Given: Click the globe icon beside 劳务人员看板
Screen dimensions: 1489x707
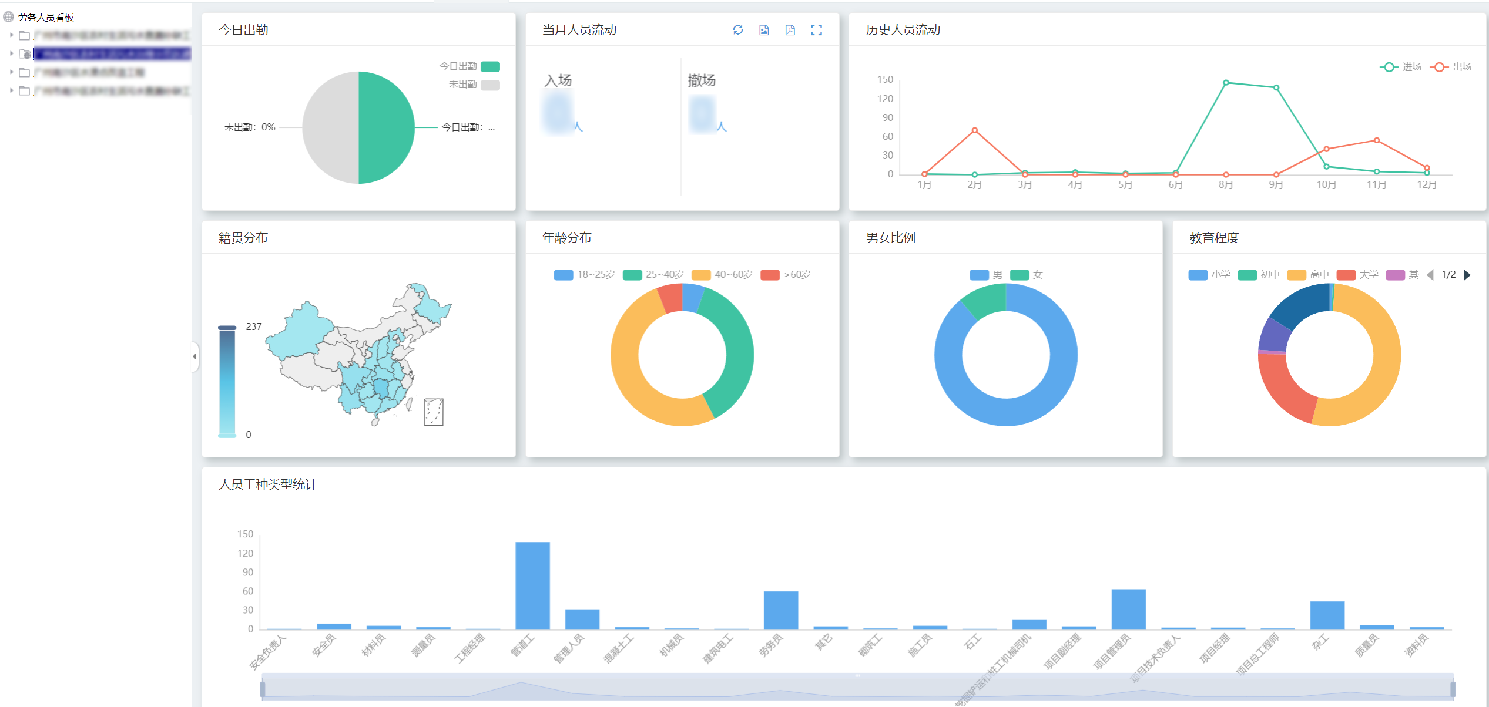Looking at the screenshot, I should point(9,17).
